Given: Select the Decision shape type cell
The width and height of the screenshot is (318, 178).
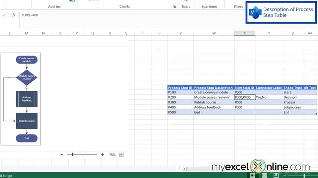Looking at the screenshot, I should (x=293, y=97).
